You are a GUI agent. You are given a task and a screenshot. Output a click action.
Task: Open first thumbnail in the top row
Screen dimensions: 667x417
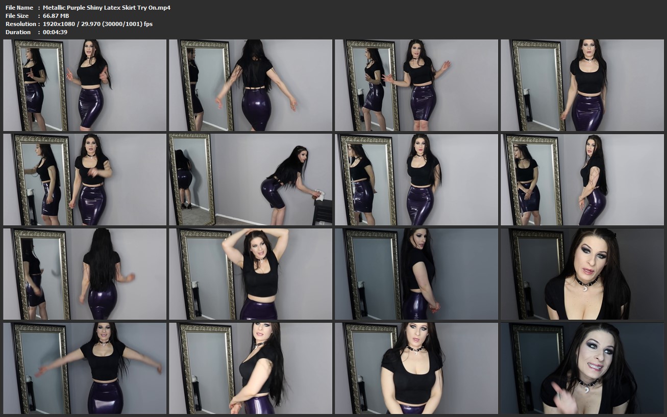[x=85, y=85]
